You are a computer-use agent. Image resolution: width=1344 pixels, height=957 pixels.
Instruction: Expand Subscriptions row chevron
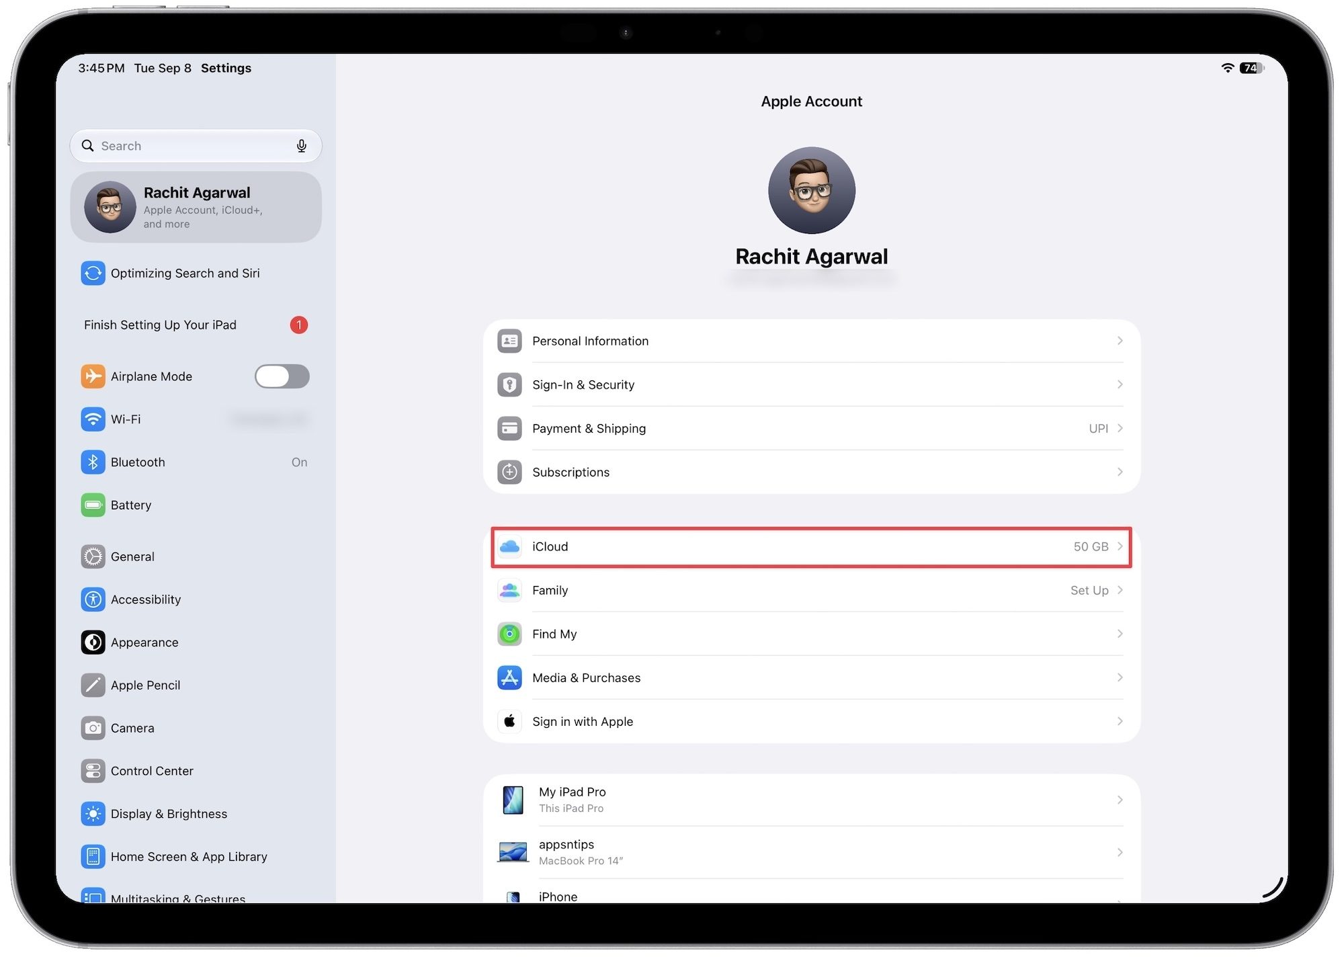(1120, 472)
